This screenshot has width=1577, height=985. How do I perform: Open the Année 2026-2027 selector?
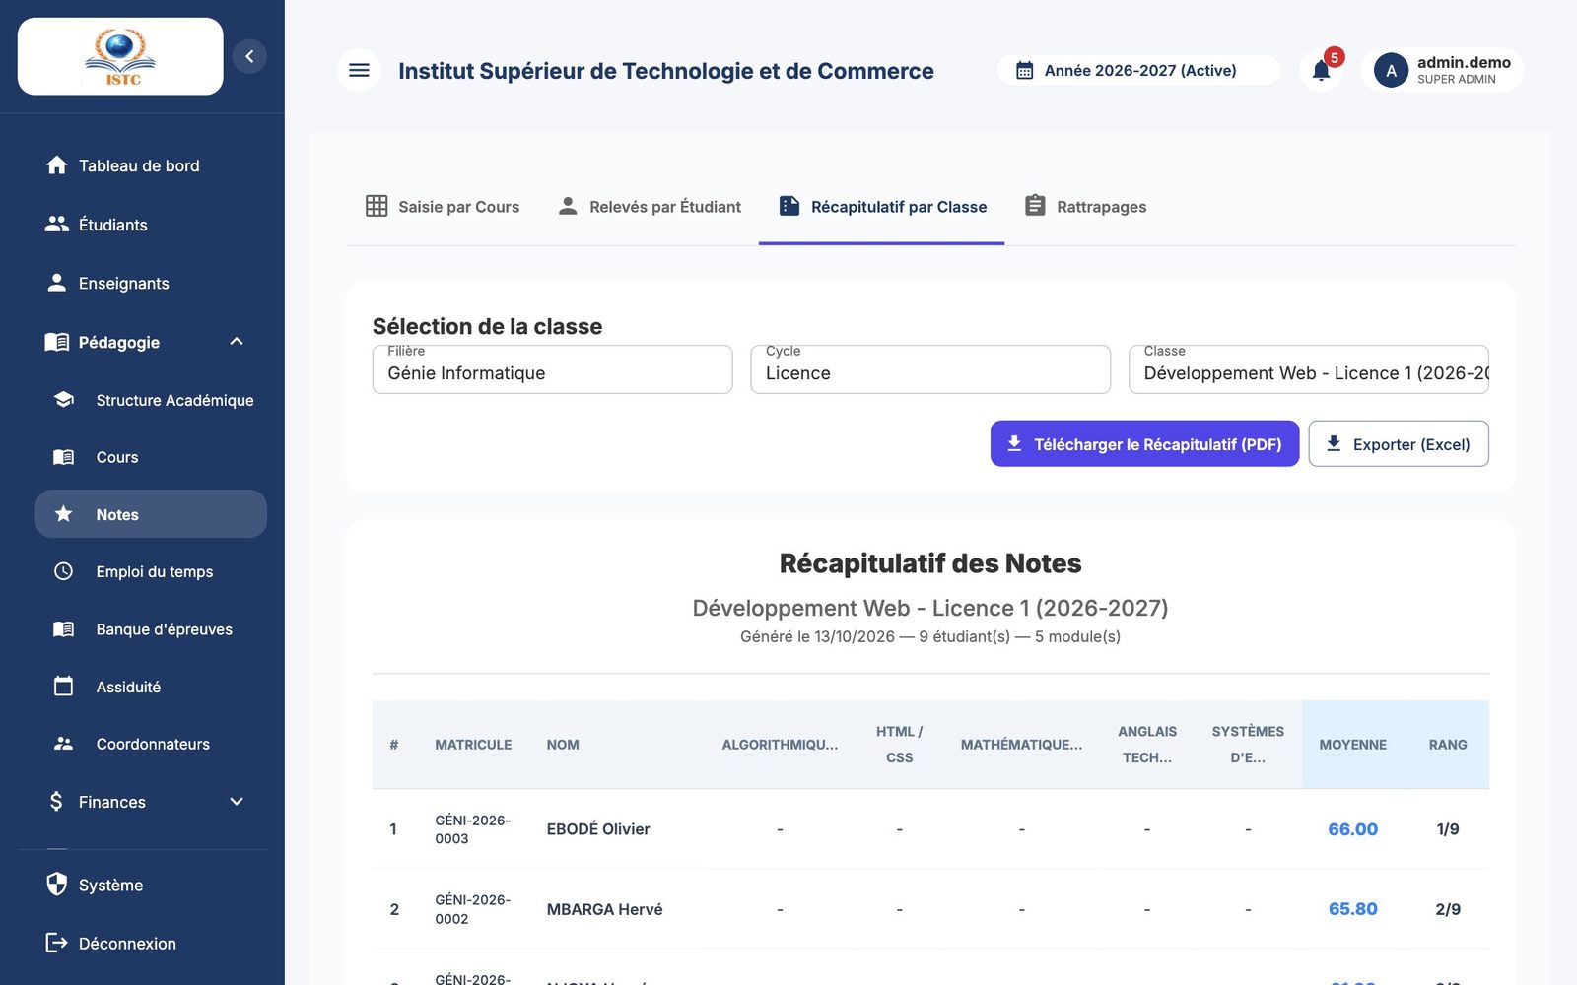pyautogui.click(x=1138, y=70)
